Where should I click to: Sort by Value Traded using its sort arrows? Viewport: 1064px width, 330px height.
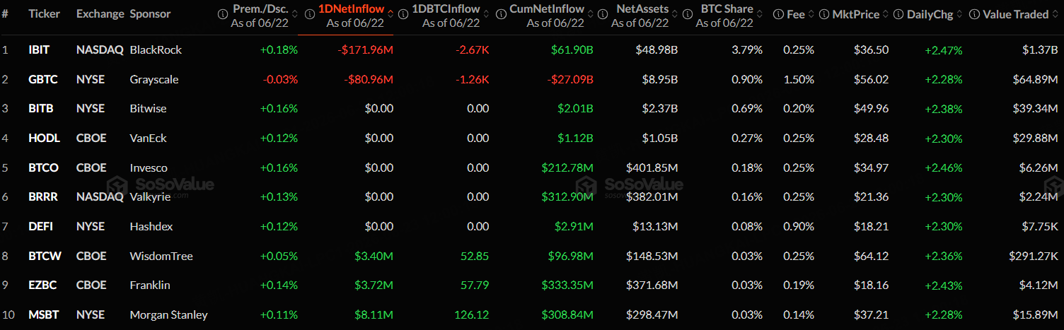coord(1055,14)
